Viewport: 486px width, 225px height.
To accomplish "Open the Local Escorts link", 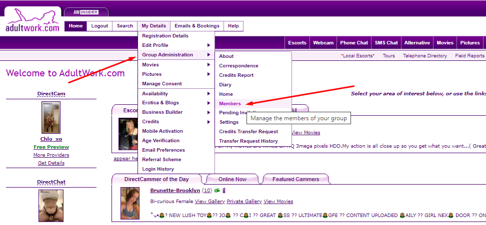I will tap(357, 56).
